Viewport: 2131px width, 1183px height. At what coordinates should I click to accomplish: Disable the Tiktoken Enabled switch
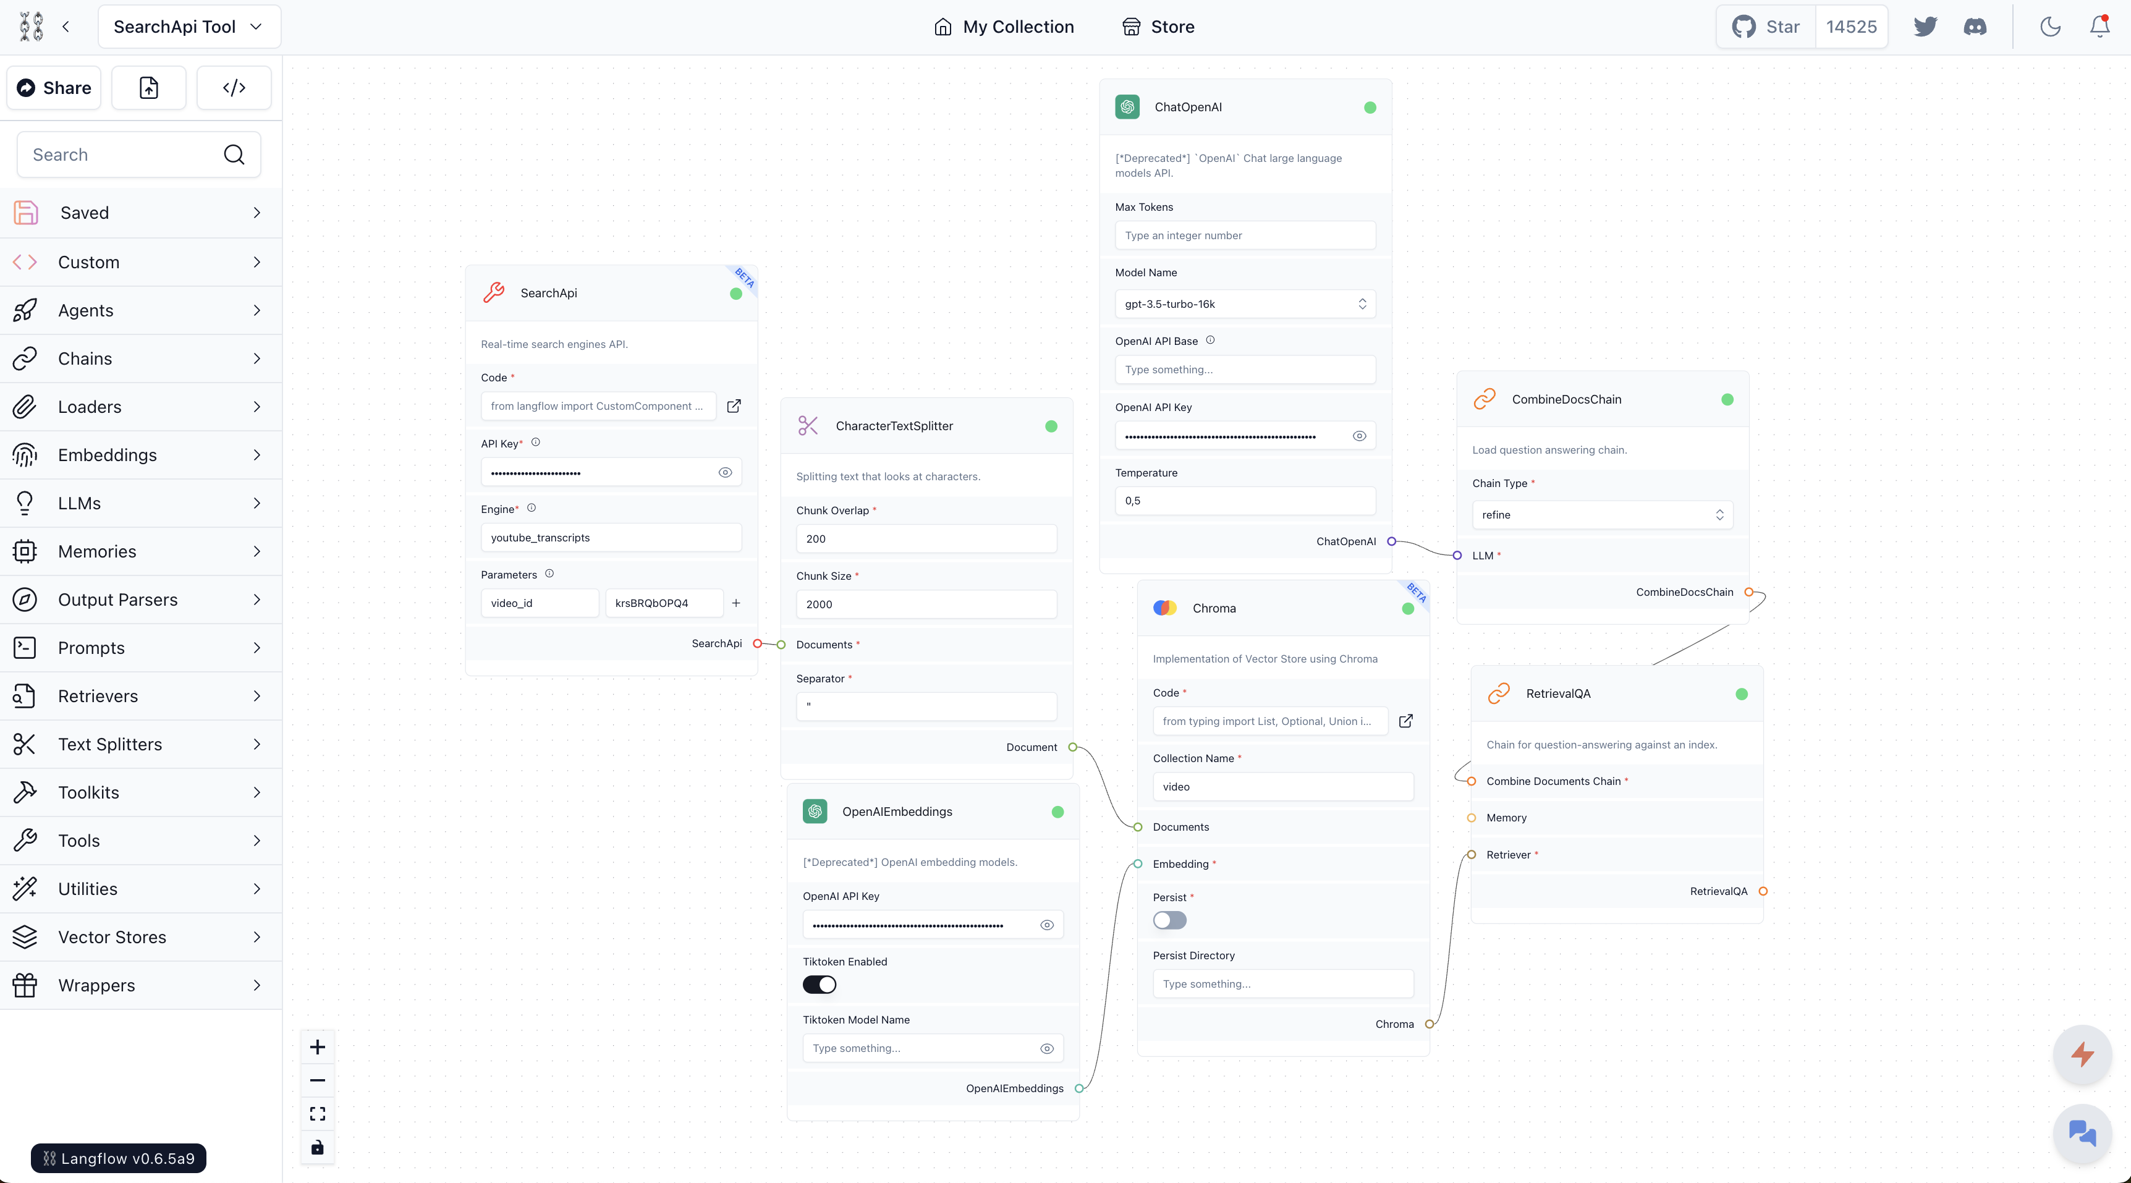pyautogui.click(x=820, y=985)
